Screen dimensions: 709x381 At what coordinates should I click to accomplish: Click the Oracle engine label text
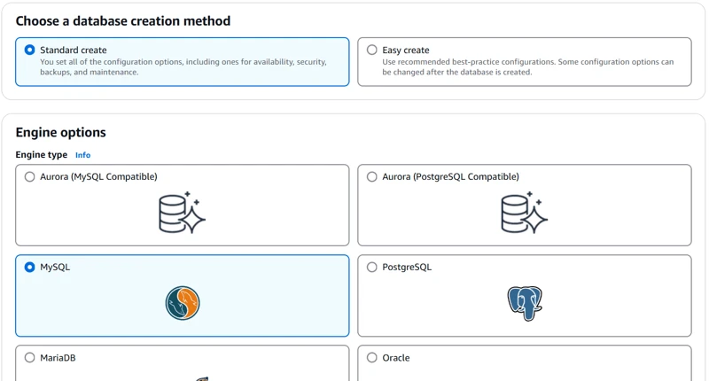click(396, 358)
